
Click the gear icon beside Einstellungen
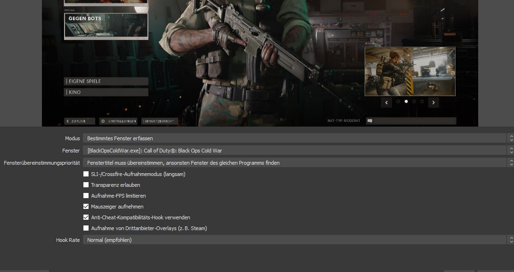103,121
